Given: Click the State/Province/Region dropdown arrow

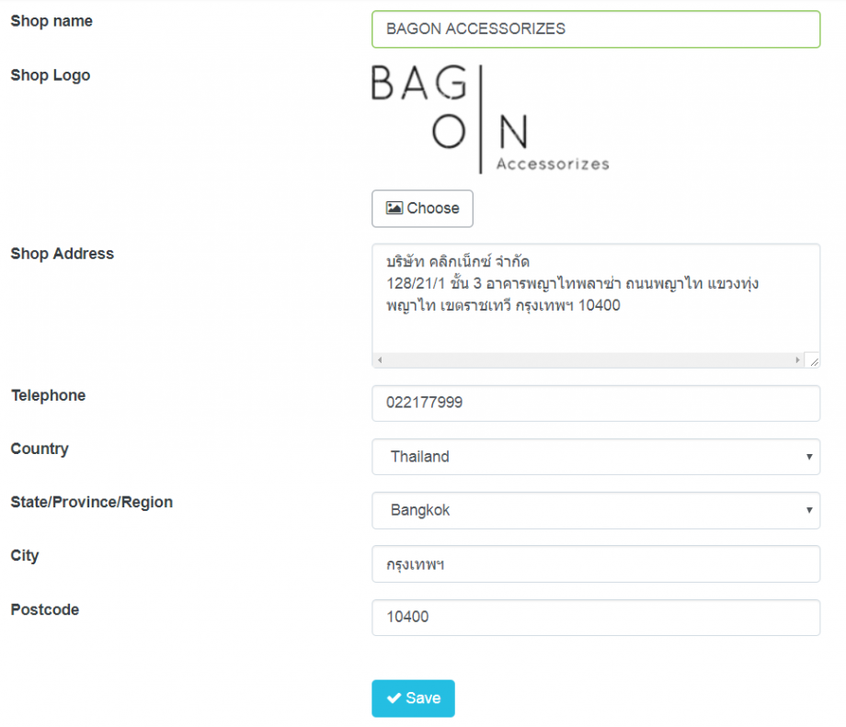Looking at the screenshot, I should tap(808, 510).
